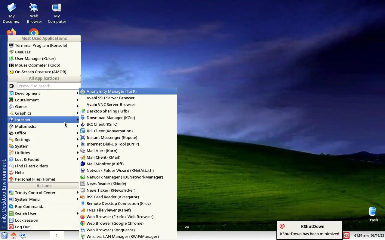Select the Internet menu category
The width and height of the screenshot is (385, 240).
pos(44,120)
